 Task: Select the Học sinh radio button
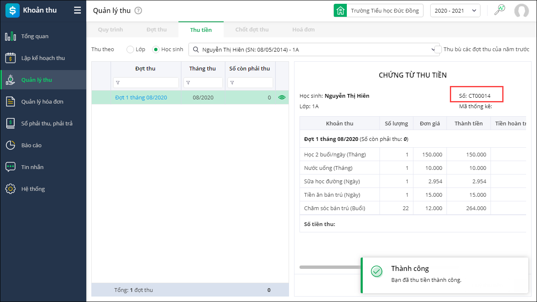point(156,49)
